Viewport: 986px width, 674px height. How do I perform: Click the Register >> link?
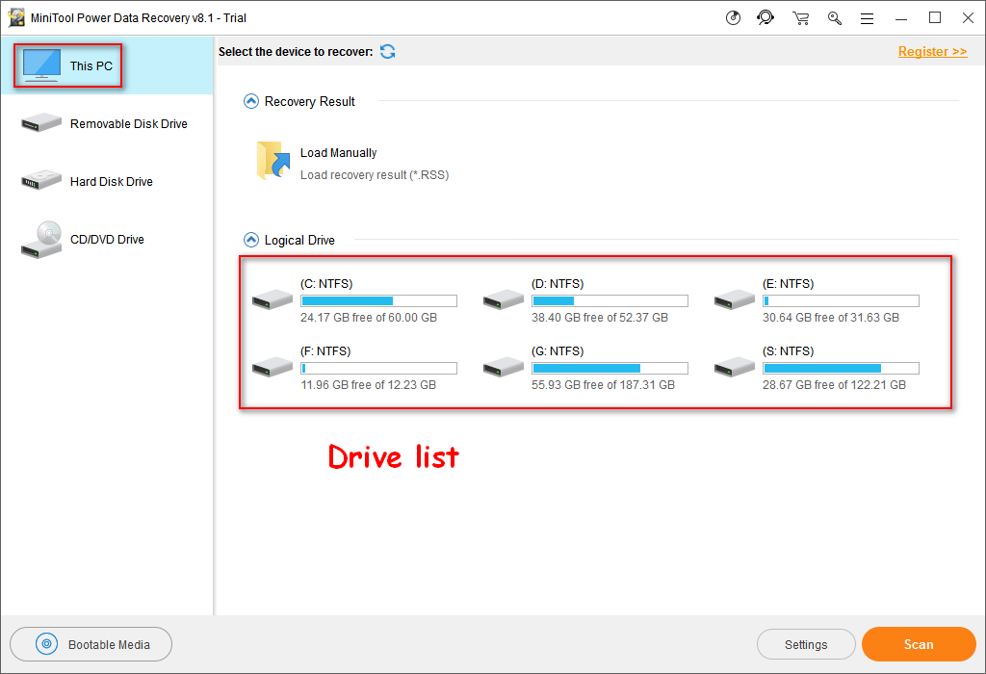932,52
